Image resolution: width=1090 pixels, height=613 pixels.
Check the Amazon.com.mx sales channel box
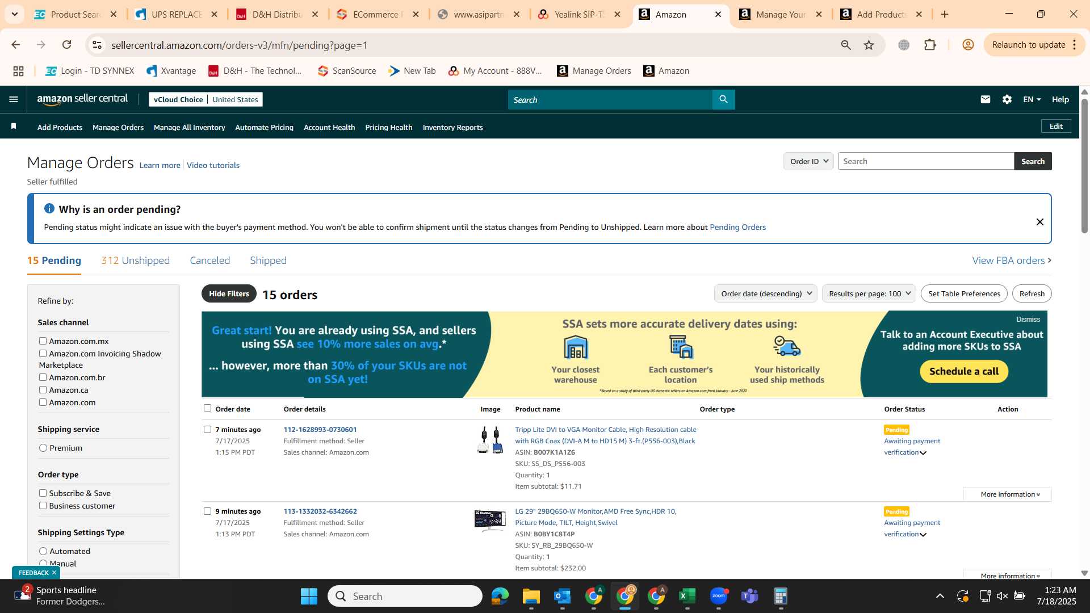(43, 341)
